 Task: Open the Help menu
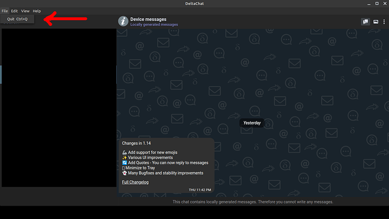pos(37,11)
